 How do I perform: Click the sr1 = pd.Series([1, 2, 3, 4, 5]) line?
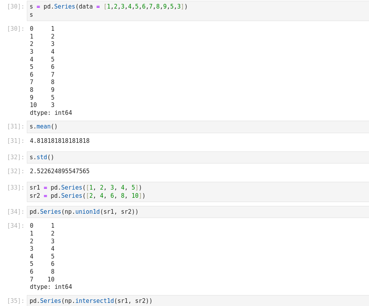(x=86, y=188)
